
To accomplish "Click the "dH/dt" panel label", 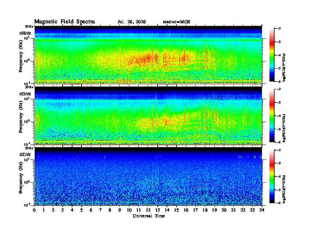I will (x=25, y=33).
